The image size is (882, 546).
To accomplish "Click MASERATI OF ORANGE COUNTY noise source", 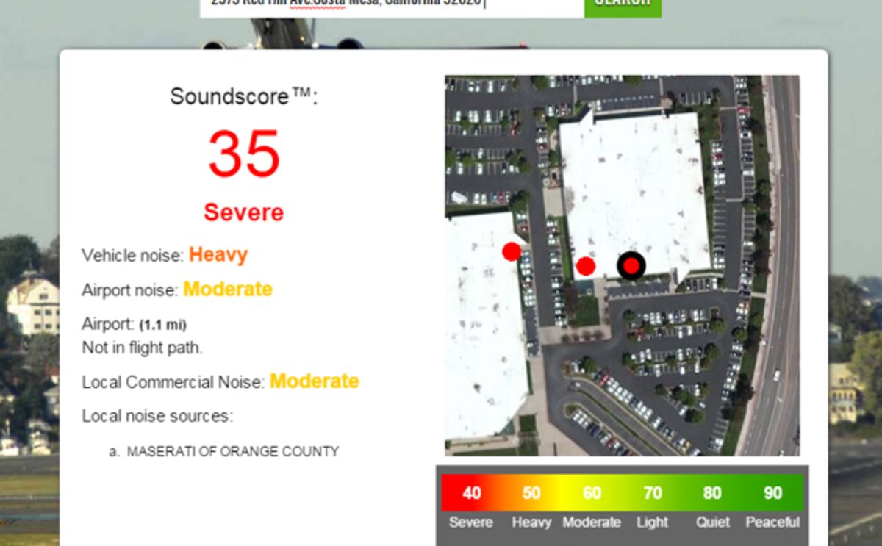I will 233,451.
